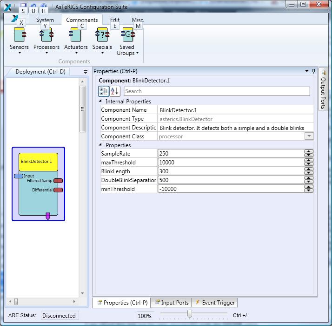Switch to the Properties (Ctrl-P) bottom tab

coord(122,302)
